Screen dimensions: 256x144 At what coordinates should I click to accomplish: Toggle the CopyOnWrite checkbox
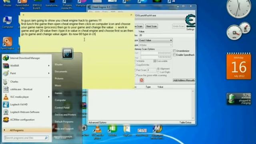tap(135, 65)
